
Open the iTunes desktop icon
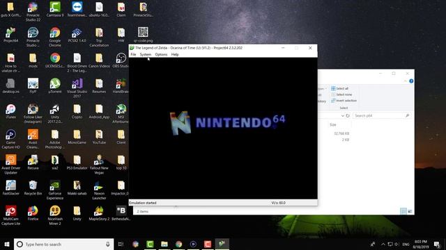[x=11, y=111]
